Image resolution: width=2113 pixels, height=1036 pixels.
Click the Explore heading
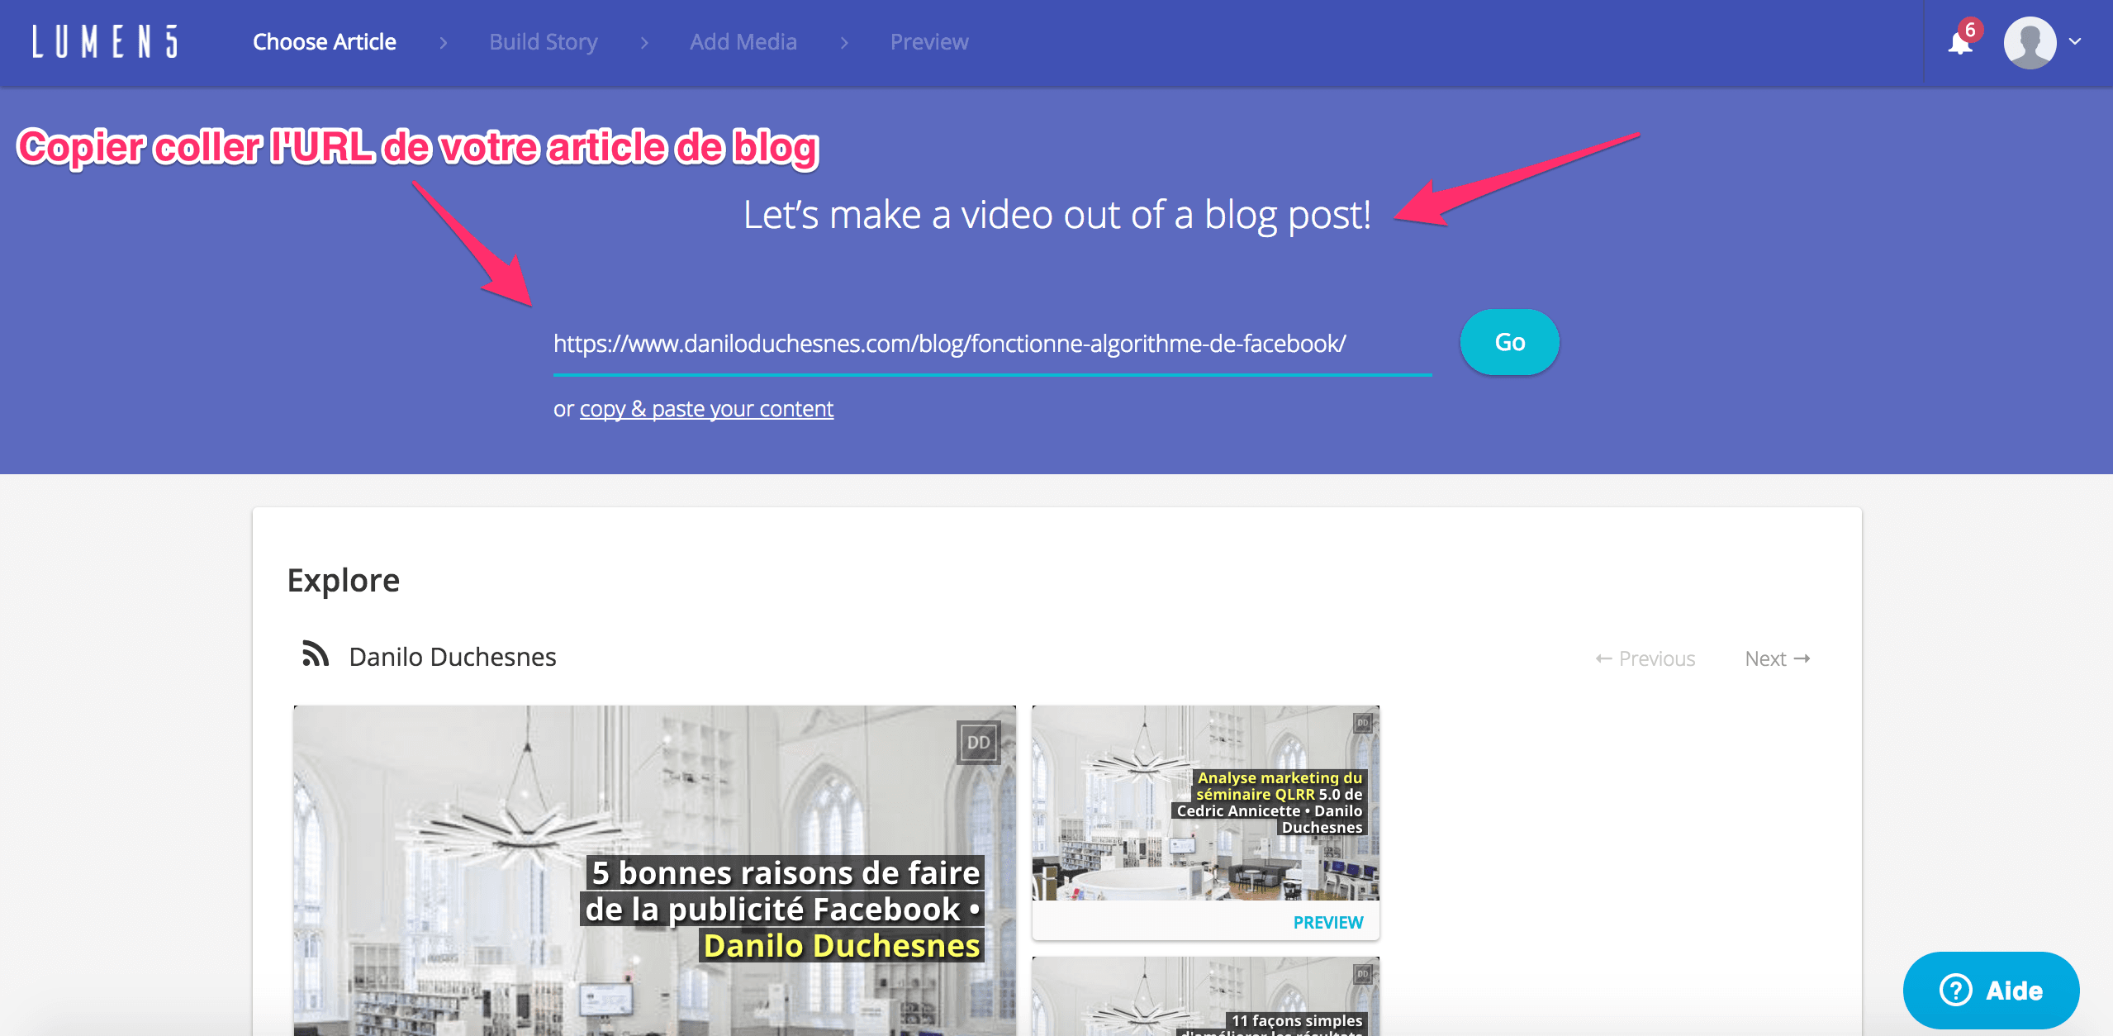343,581
